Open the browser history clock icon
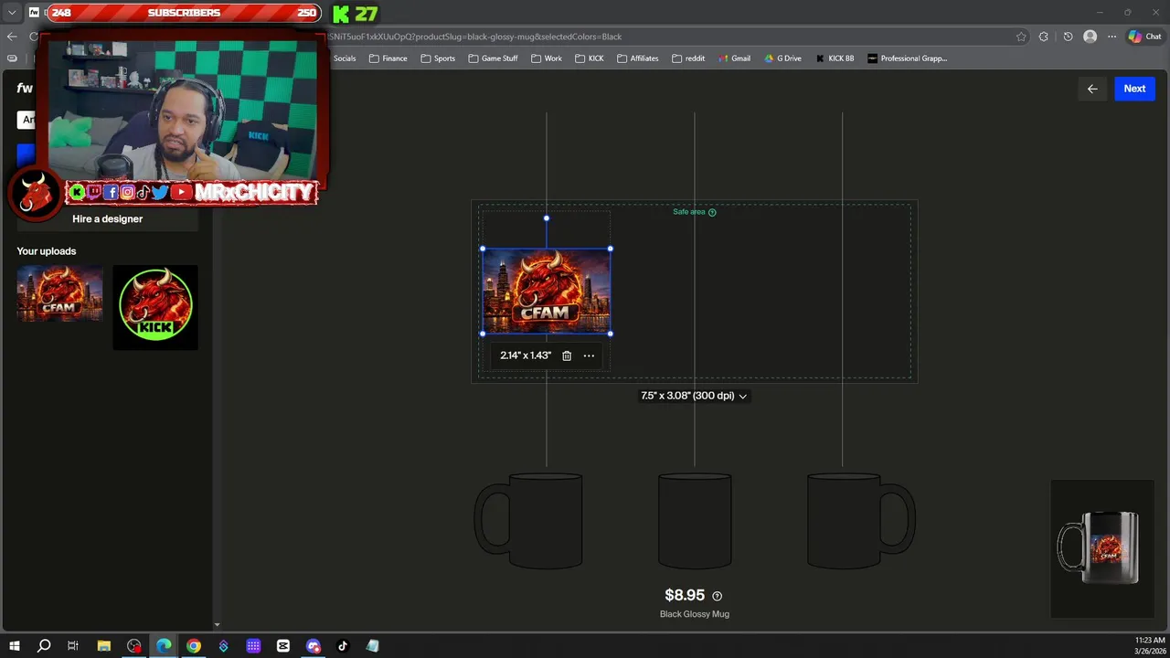 1068,37
